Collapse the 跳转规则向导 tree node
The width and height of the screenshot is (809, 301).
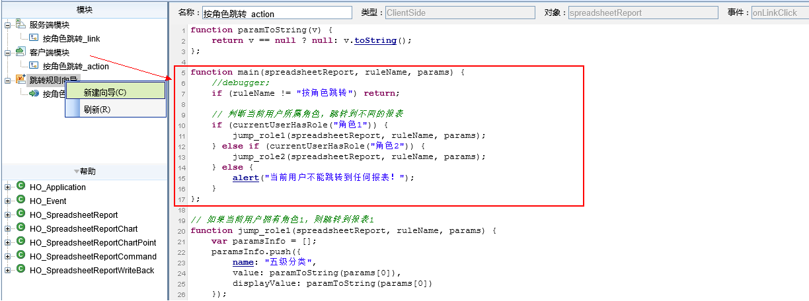click(8, 80)
